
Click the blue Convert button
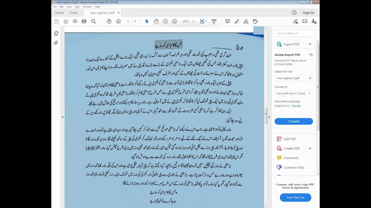(x=294, y=121)
